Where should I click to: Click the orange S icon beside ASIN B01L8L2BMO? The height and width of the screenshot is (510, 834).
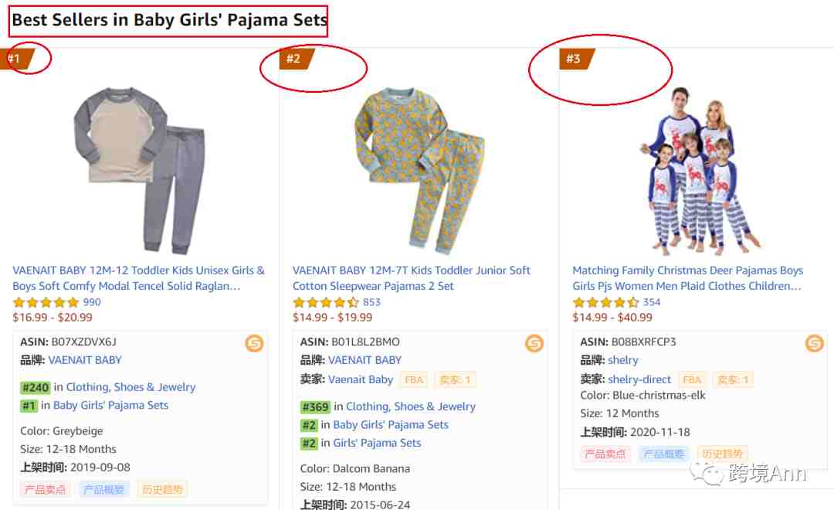(x=534, y=343)
